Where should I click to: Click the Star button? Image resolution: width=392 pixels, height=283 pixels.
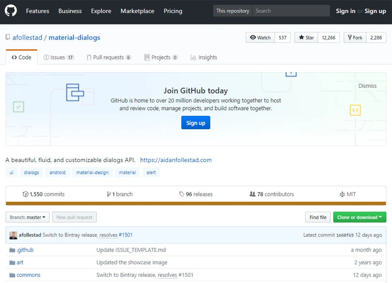tap(306, 38)
